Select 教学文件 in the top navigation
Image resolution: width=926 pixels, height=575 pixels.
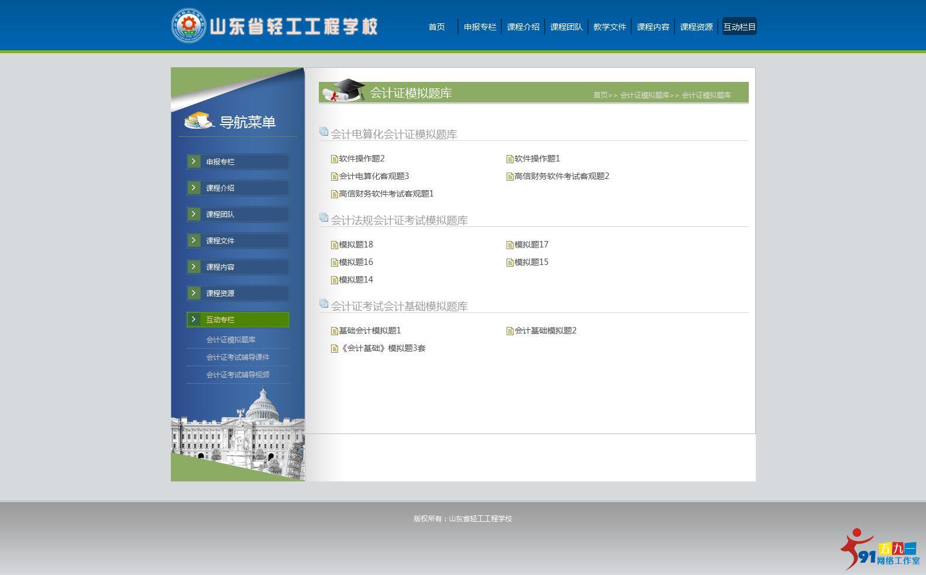click(x=610, y=27)
